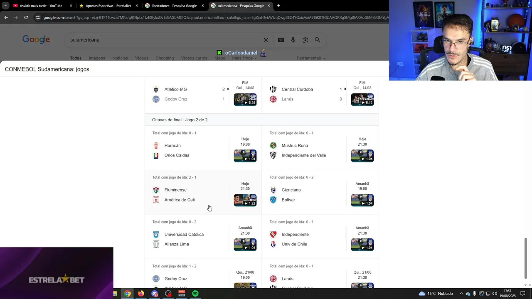This screenshot has height=299, width=532.
Task: Reload the page with the refresh icon
Action: [26, 17]
